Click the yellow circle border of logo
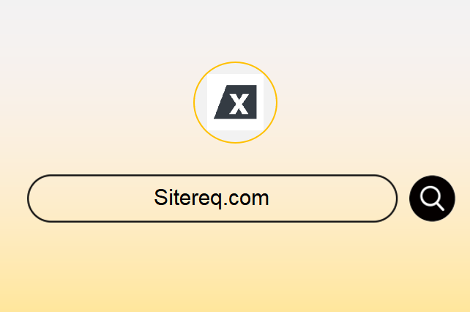The height and width of the screenshot is (312, 470). (x=235, y=62)
